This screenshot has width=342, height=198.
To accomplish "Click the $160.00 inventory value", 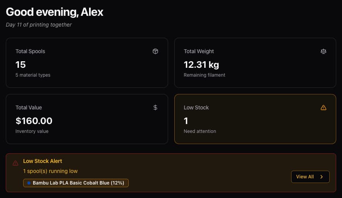I will pyautogui.click(x=34, y=121).
